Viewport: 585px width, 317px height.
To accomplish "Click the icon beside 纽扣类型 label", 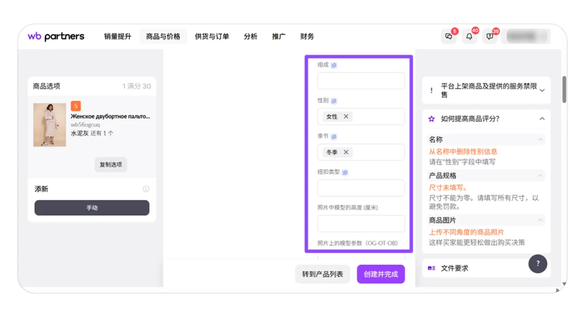I will pos(345,172).
